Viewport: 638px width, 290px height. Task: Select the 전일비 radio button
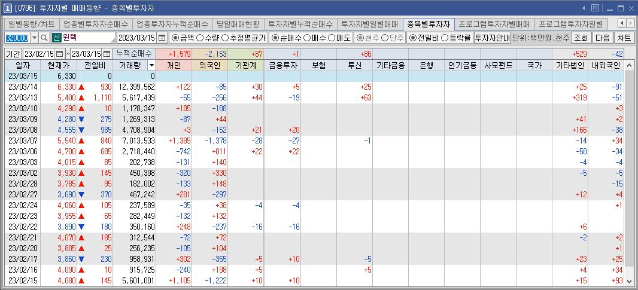(x=413, y=38)
